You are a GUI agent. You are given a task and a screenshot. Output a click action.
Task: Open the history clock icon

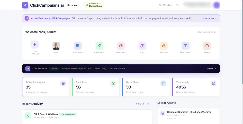tap(178, 5)
